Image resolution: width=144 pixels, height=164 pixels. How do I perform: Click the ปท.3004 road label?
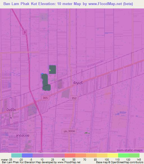(x=69, y=131)
